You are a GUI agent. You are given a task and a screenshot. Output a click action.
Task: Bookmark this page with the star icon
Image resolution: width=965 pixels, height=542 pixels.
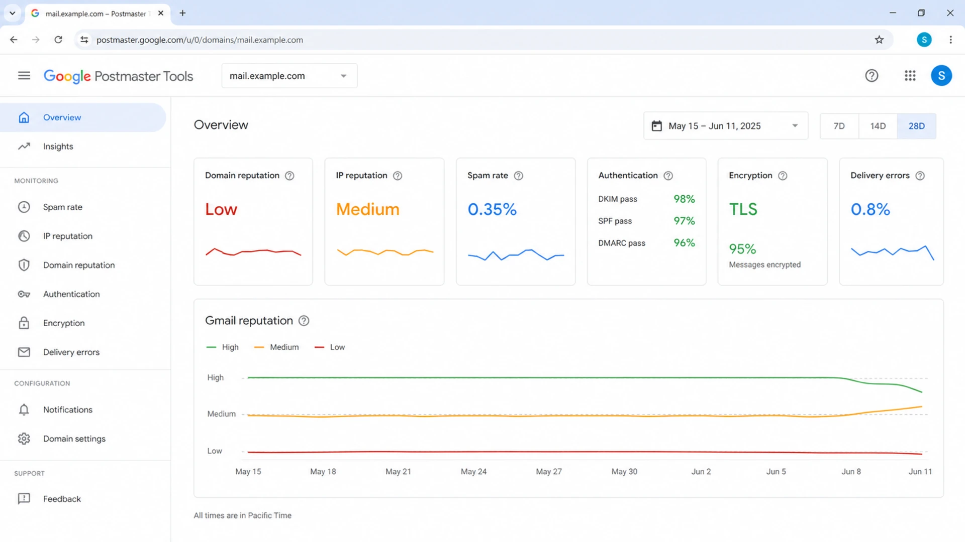coord(879,40)
